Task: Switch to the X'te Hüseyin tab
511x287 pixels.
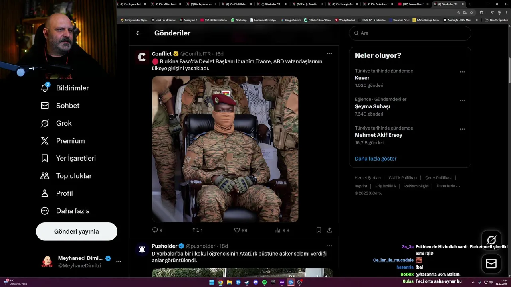Action: (x=343, y=4)
